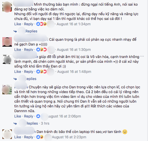Reply to the comment about 'né gạch Dan'

click(x=29, y=49)
